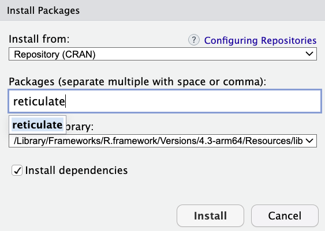The height and width of the screenshot is (231, 325).
Task: Open the Configuring Repositories link
Action: coord(260,40)
